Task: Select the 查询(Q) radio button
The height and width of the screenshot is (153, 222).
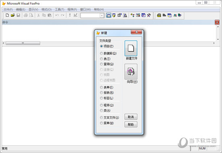Action: [101, 64]
